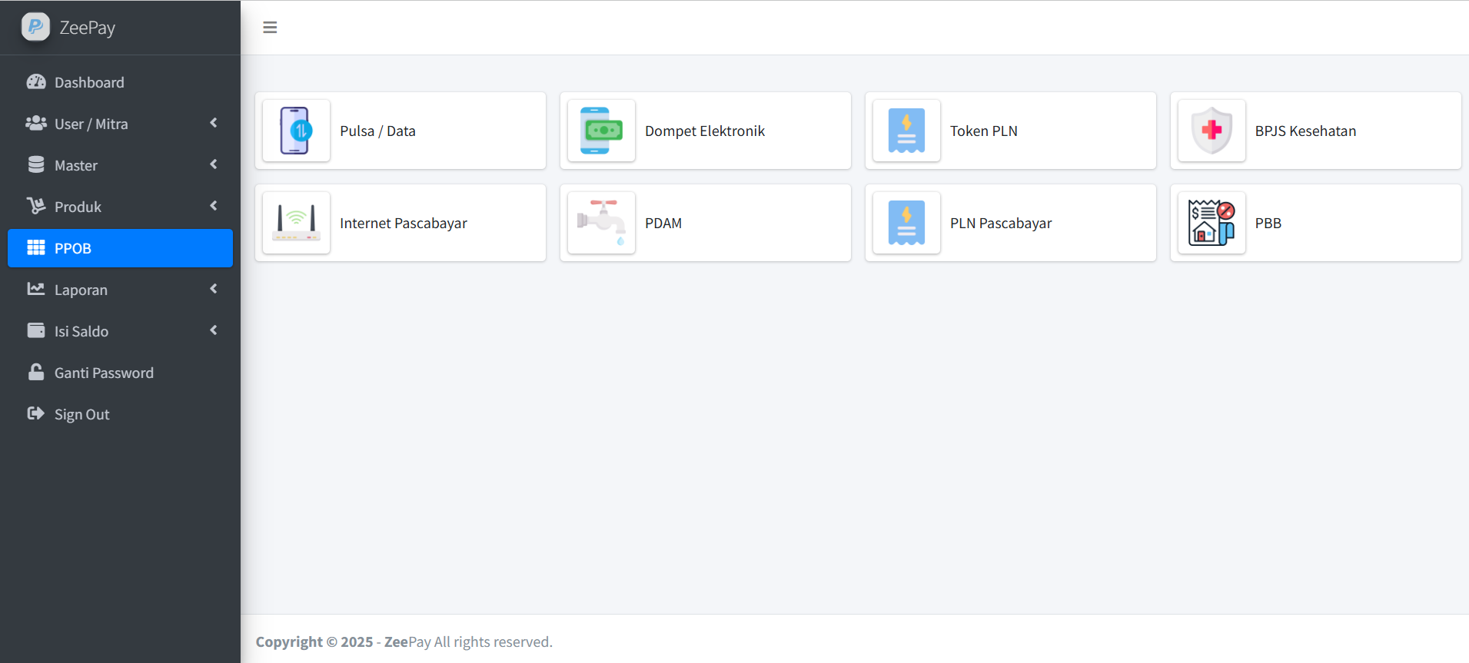1469x663 pixels.
Task: Click the Sign Out arrow icon
Action: click(x=36, y=414)
